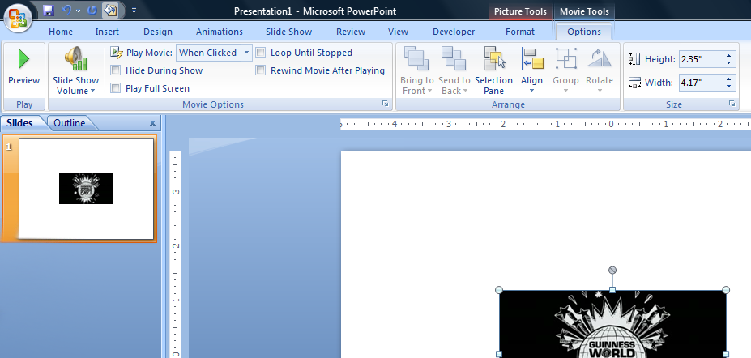Open the Selection Pane
The image size is (751, 358).
(x=493, y=60)
